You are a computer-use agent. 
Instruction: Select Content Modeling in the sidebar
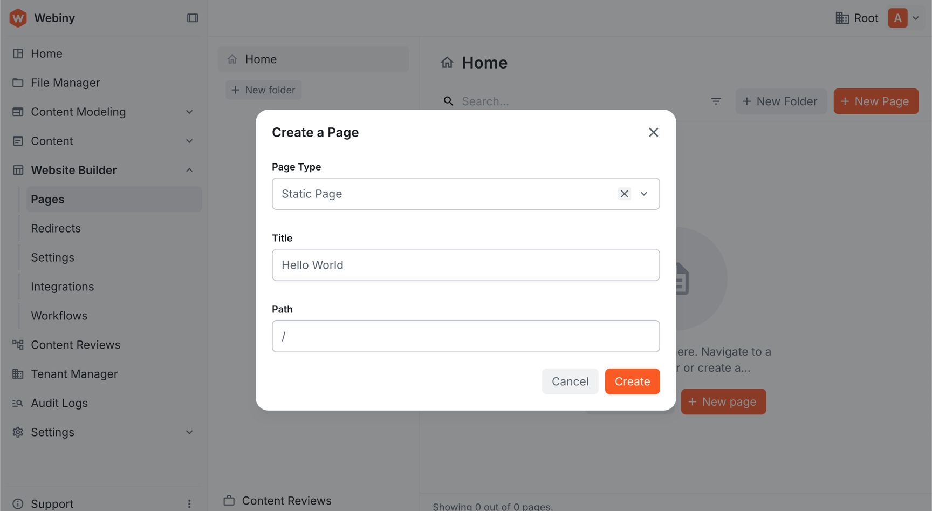pos(79,112)
